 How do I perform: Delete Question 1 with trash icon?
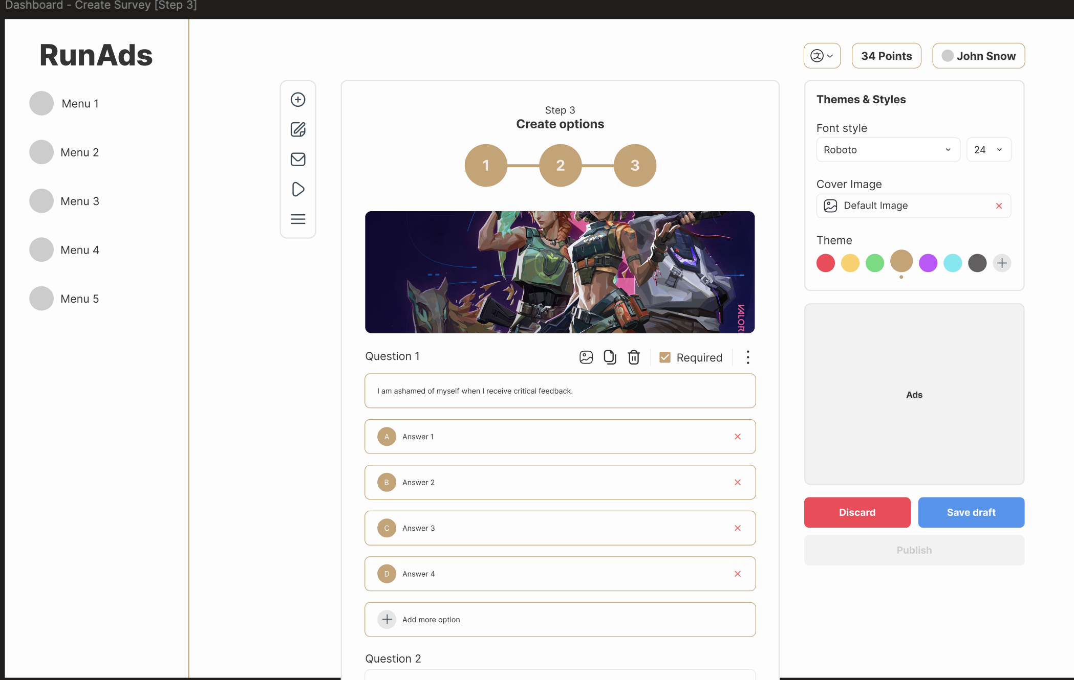click(634, 357)
